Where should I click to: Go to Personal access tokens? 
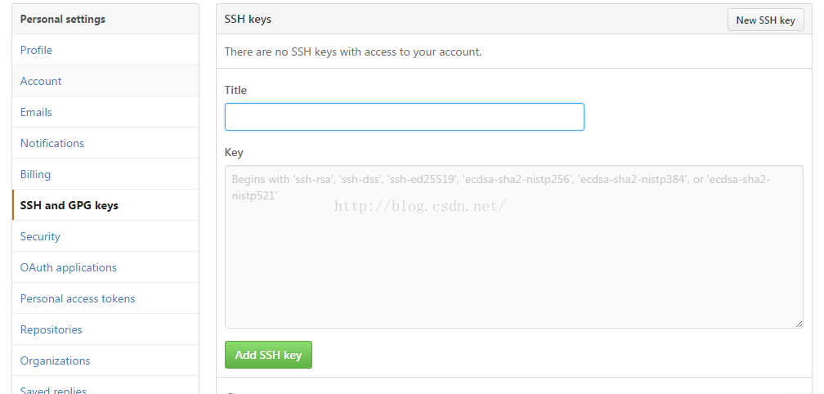[78, 298]
